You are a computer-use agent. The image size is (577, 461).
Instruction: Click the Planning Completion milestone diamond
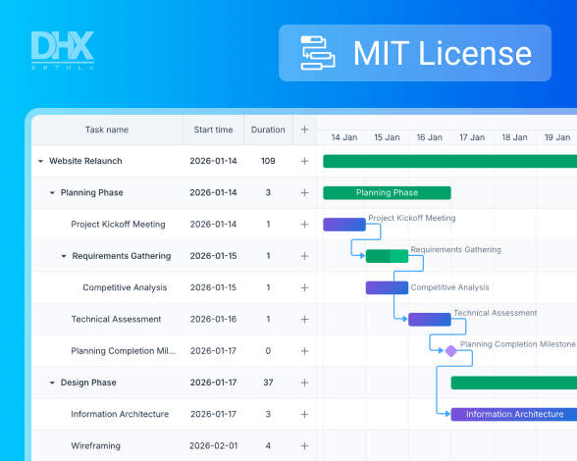pyautogui.click(x=451, y=351)
